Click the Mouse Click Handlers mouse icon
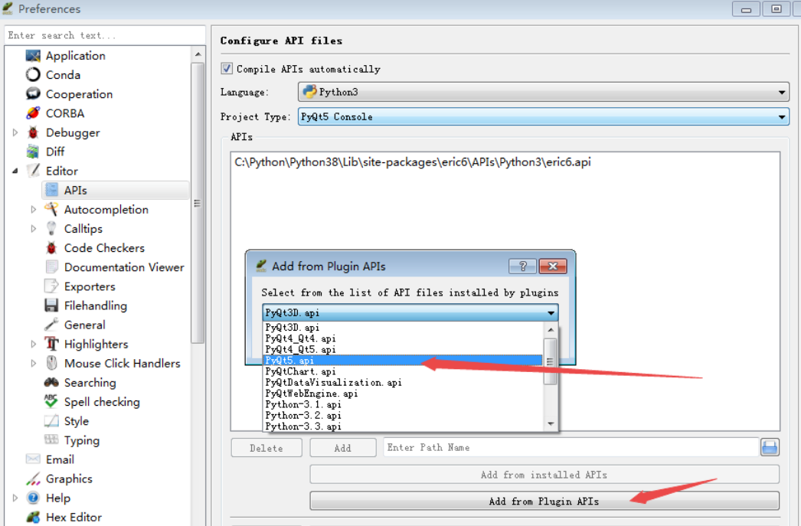Viewport: 801px width, 526px height. [x=51, y=363]
